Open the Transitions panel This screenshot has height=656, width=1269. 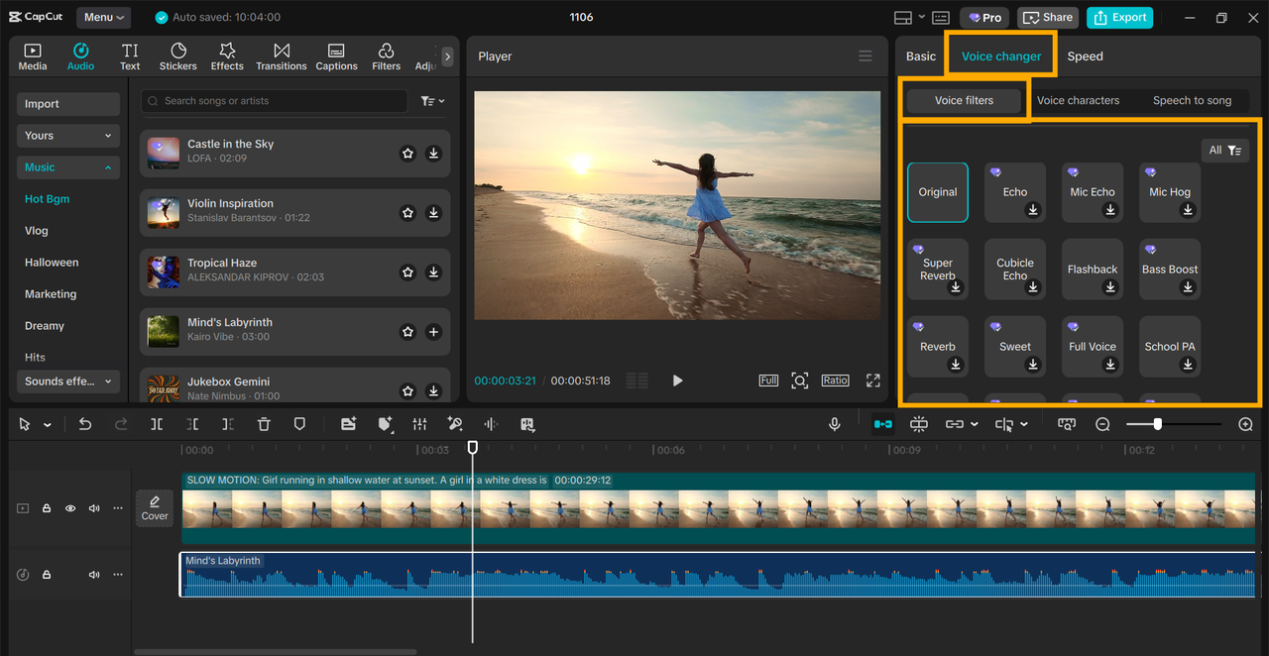(x=282, y=56)
